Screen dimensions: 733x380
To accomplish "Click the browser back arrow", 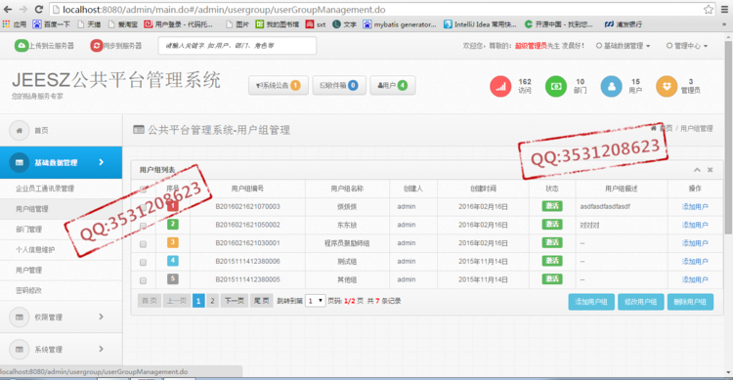I will 8,10.
